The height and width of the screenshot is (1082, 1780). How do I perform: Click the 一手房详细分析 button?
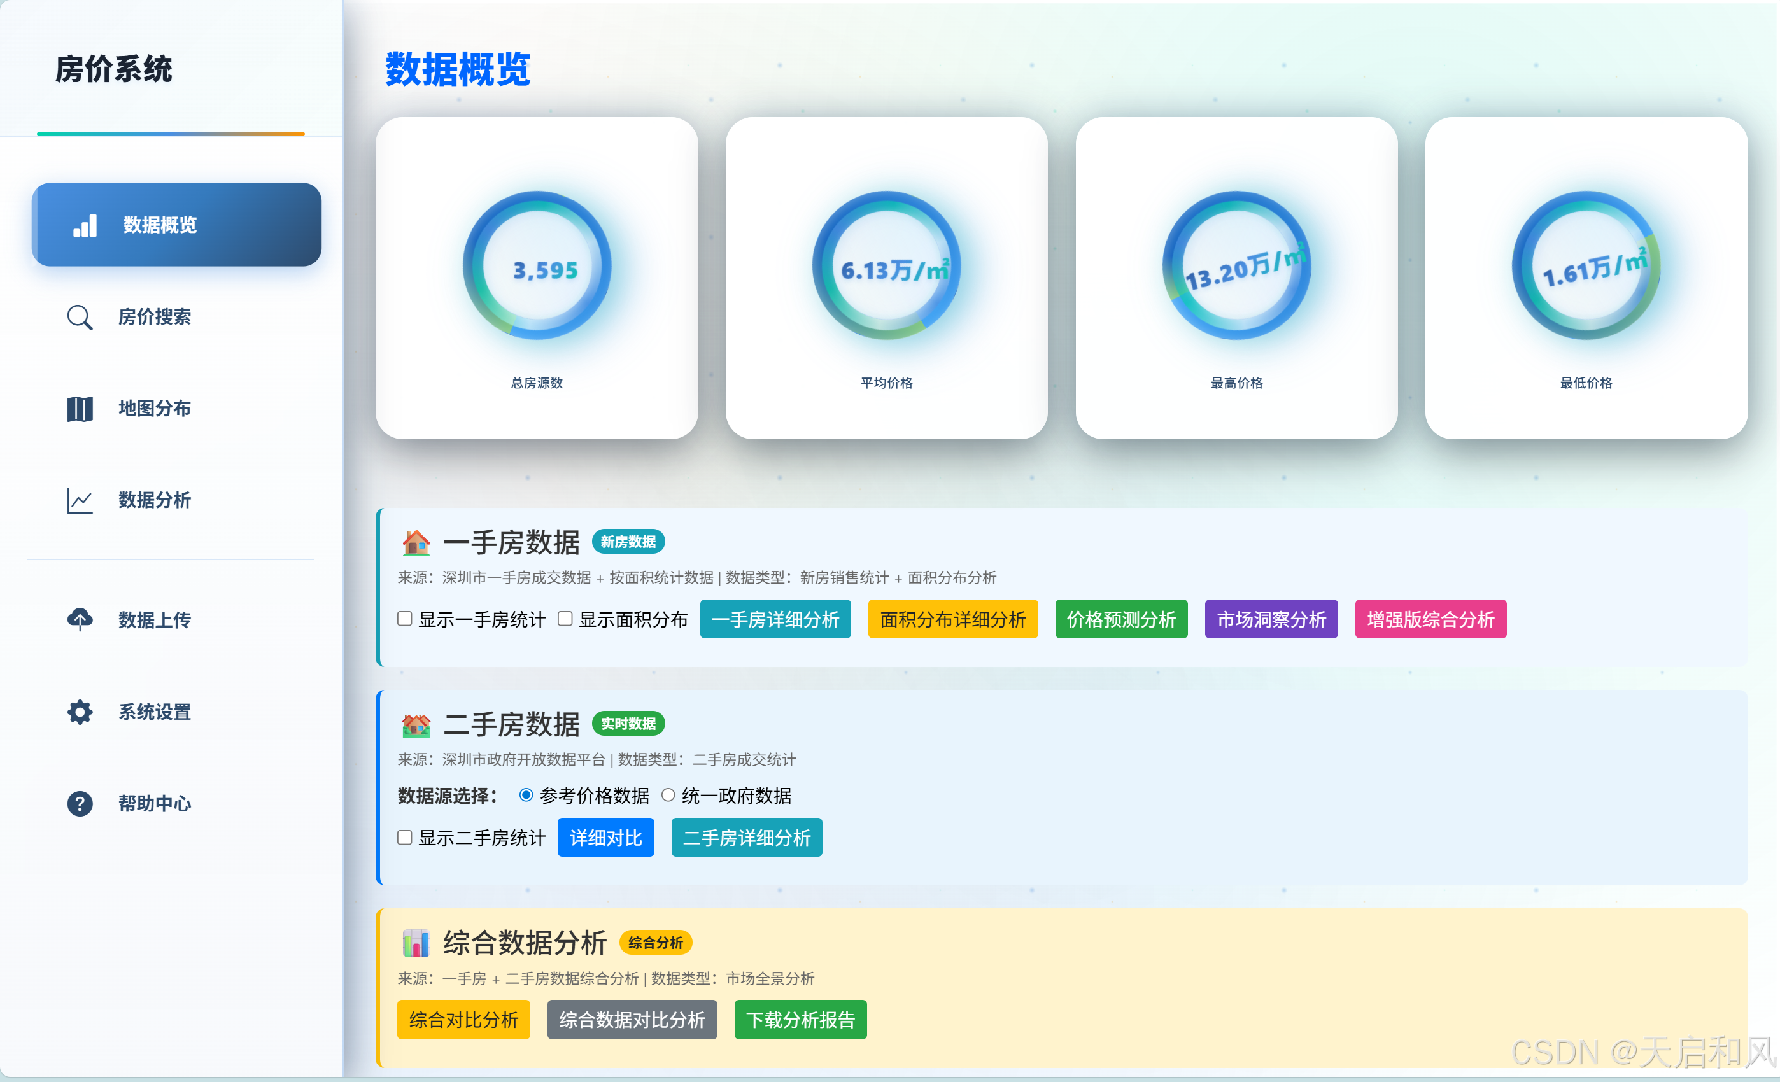pos(775,619)
